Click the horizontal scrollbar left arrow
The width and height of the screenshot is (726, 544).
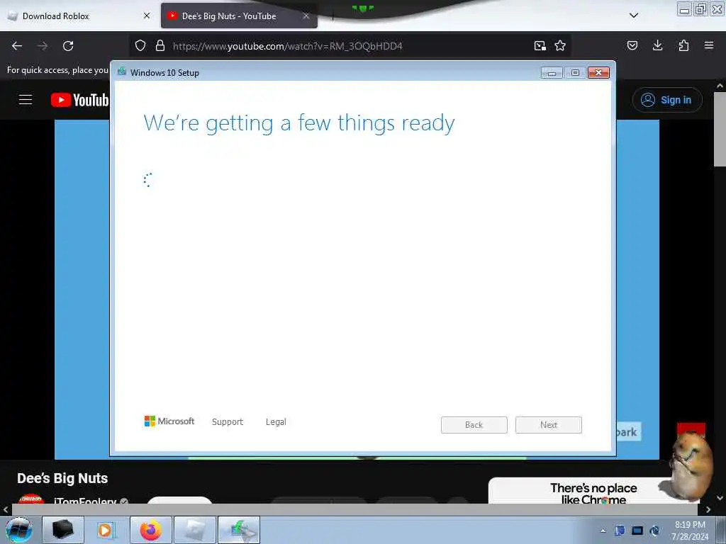[x=6, y=509]
